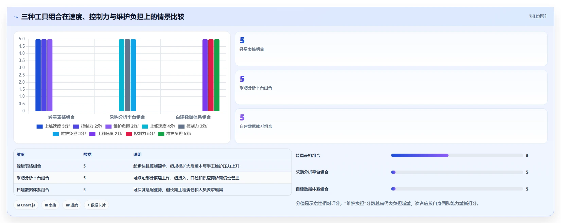
Task: Toggle the 上线速度 5分/ legend entry
Action: [53, 126]
